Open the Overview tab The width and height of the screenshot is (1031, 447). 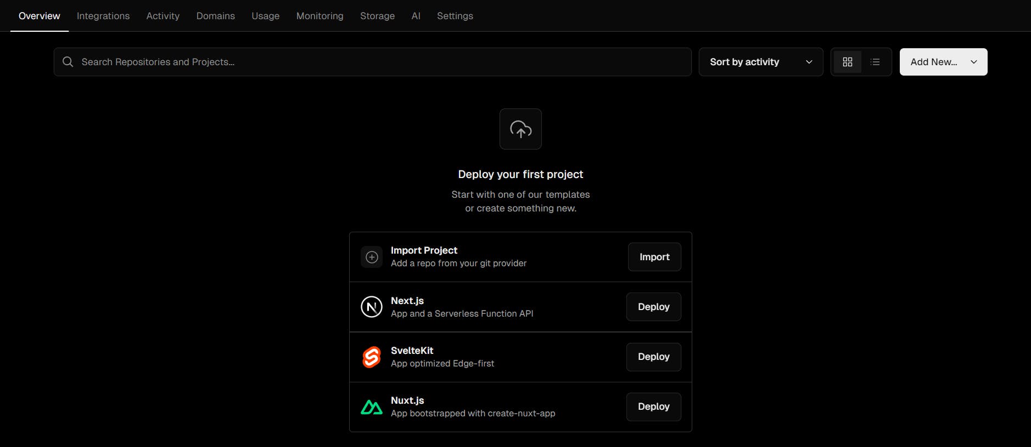[x=40, y=16]
